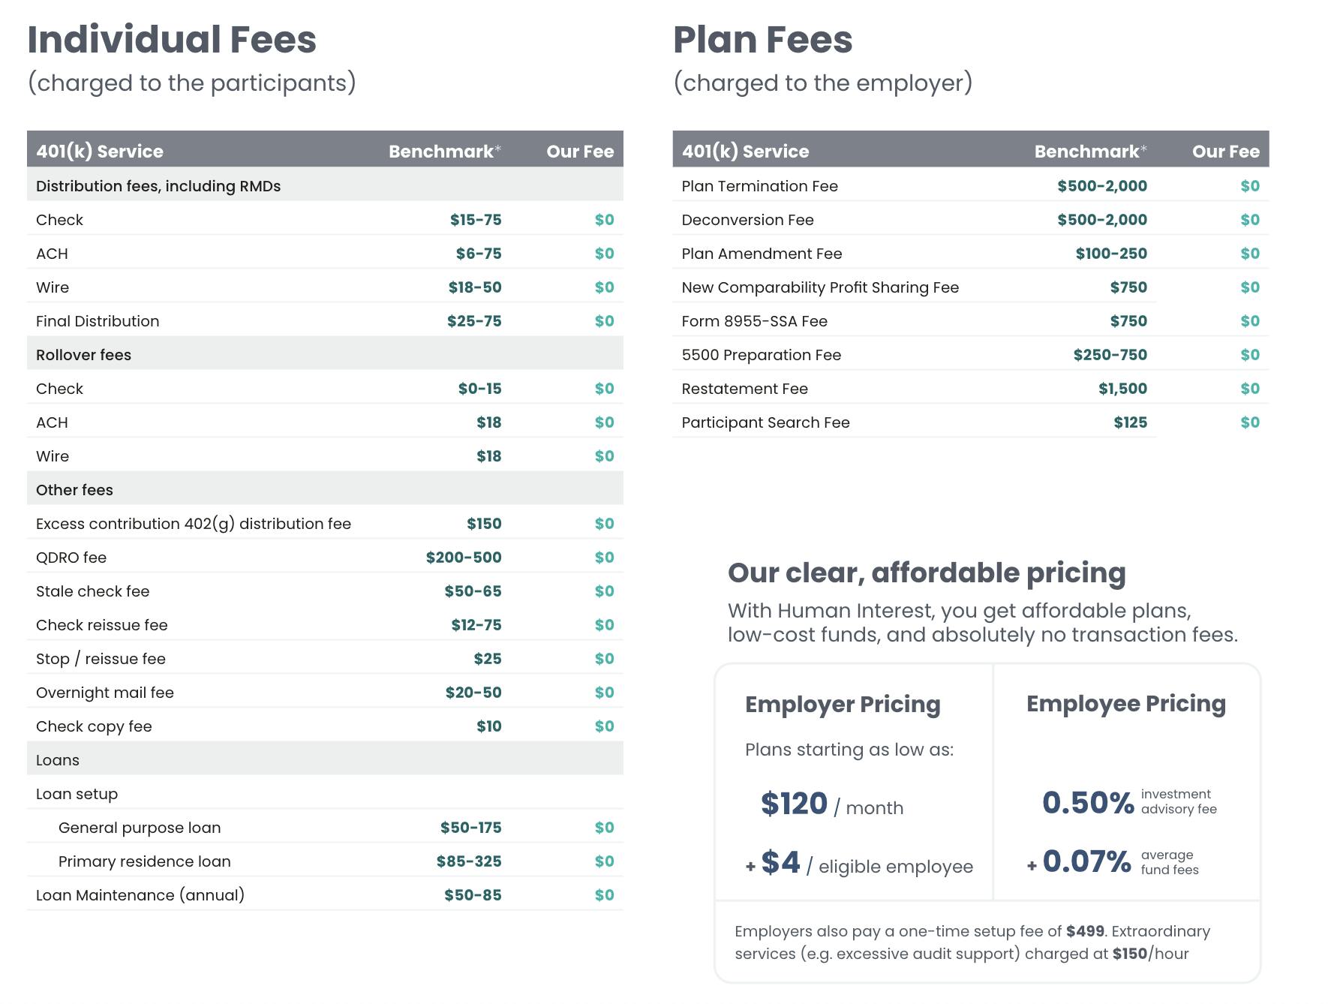The image size is (1328, 1004).
Task: Click the "0.50%" investment advisory fee figure
Action: coord(1088,803)
